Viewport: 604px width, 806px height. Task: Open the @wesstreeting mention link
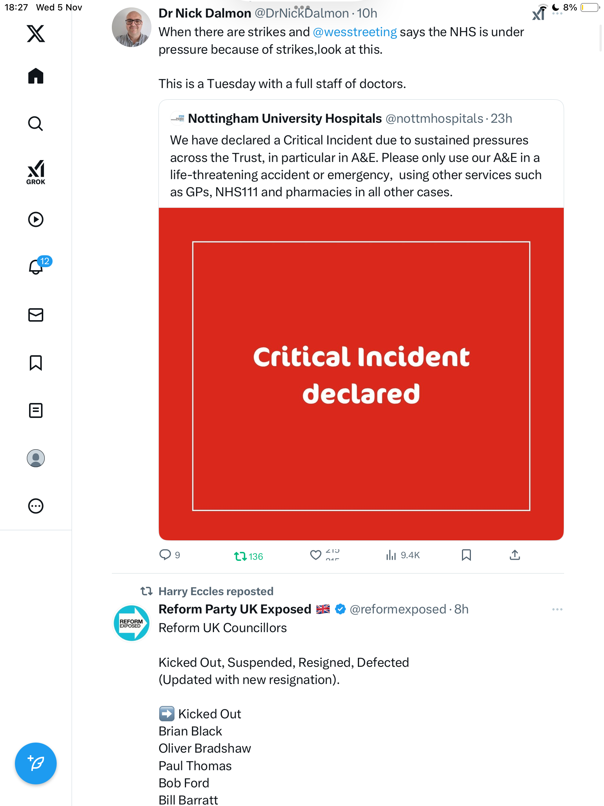[x=355, y=32]
